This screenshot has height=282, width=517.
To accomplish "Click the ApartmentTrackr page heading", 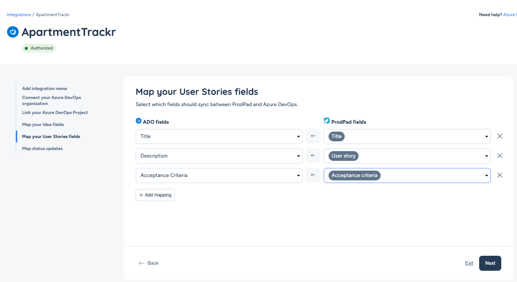I will (69, 32).
